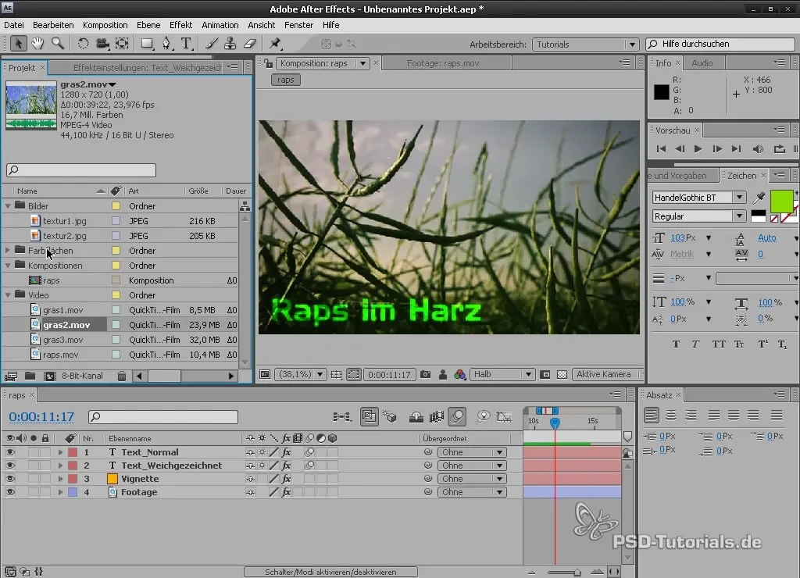Click Schalter/Modi aktivieren/deaktivieren button

(330, 572)
